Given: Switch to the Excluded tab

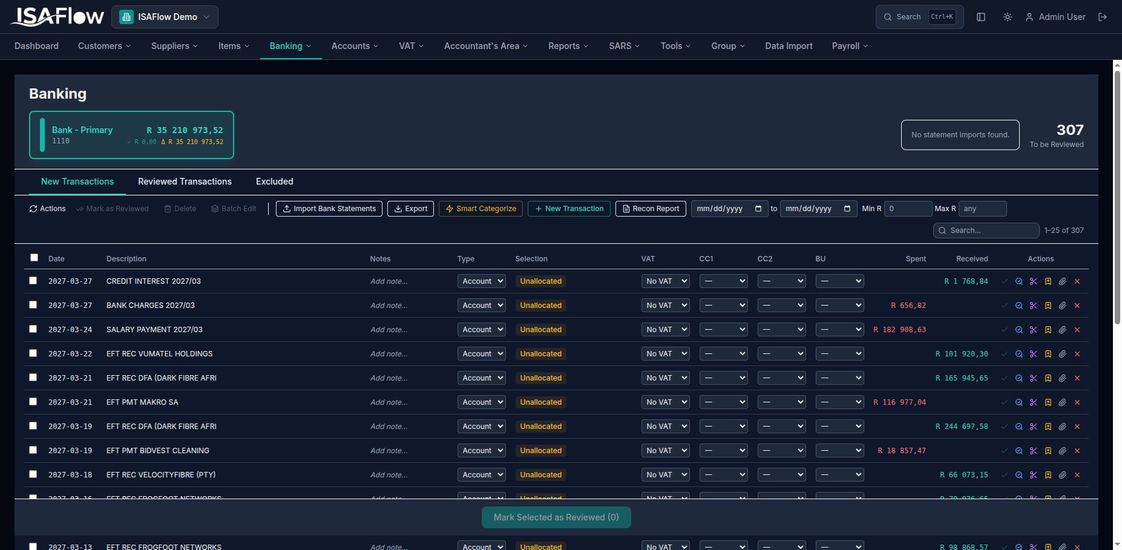Looking at the screenshot, I should [274, 182].
